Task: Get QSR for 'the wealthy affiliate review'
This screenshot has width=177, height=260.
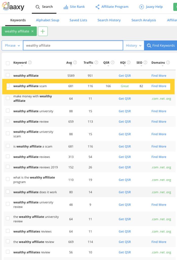Action: point(125,242)
